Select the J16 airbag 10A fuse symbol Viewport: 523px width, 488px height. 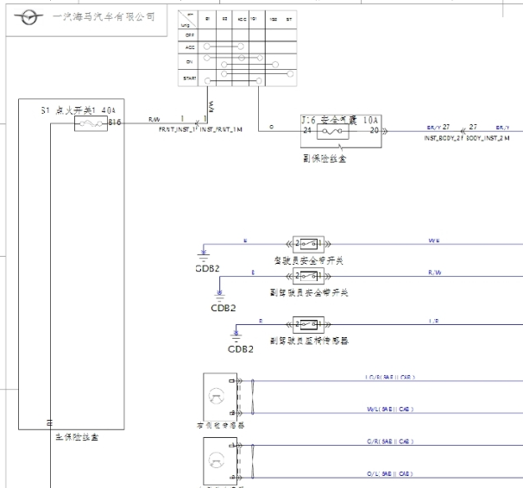coord(332,131)
